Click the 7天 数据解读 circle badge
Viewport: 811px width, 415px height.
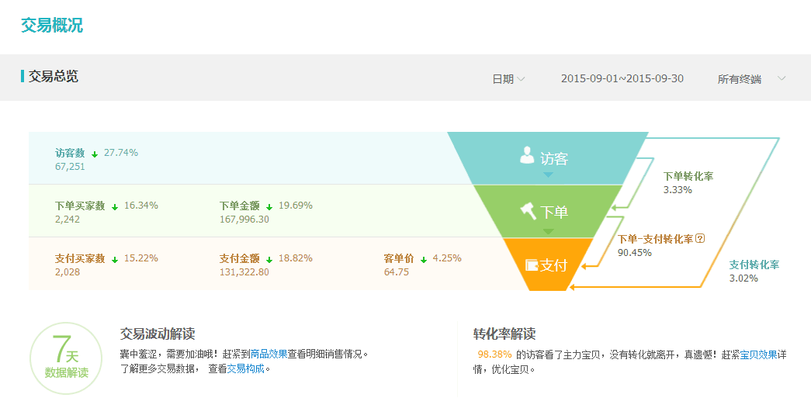[x=66, y=358]
